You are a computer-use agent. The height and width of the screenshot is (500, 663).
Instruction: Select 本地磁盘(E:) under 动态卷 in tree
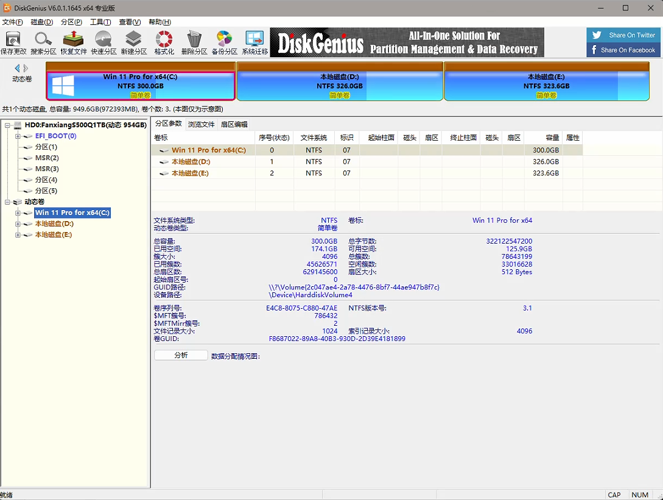point(54,234)
